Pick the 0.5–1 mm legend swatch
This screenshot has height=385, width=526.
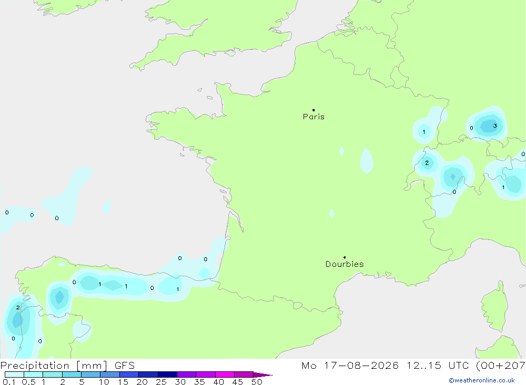click(x=34, y=374)
